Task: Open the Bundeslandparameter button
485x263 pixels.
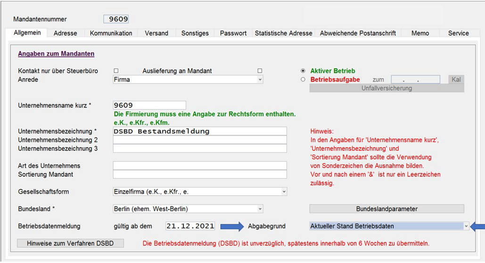Action: 386,209
